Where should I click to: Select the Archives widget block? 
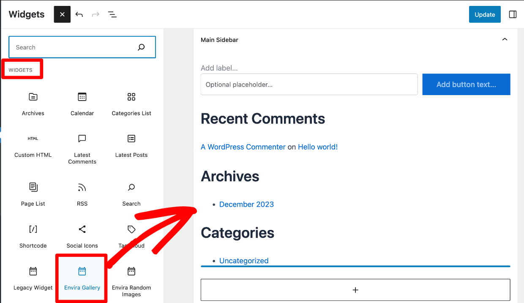(x=33, y=104)
